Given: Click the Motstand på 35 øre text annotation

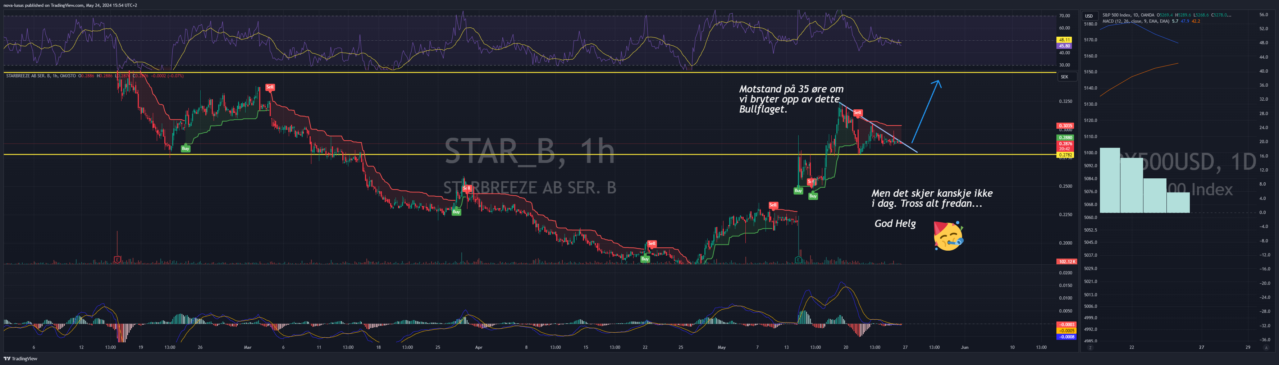Looking at the screenshot, I should click(791, 99).
